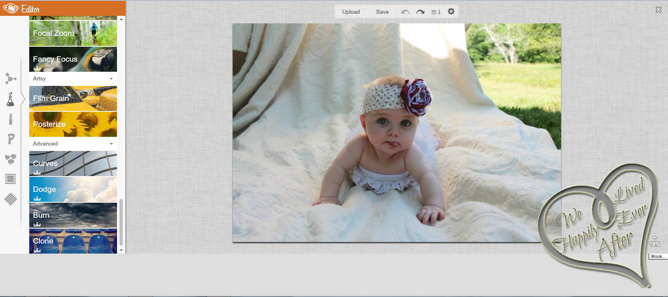Apply the Fancy Focus effect
Screen dimensions: 668x297
(x=73, y=59)
